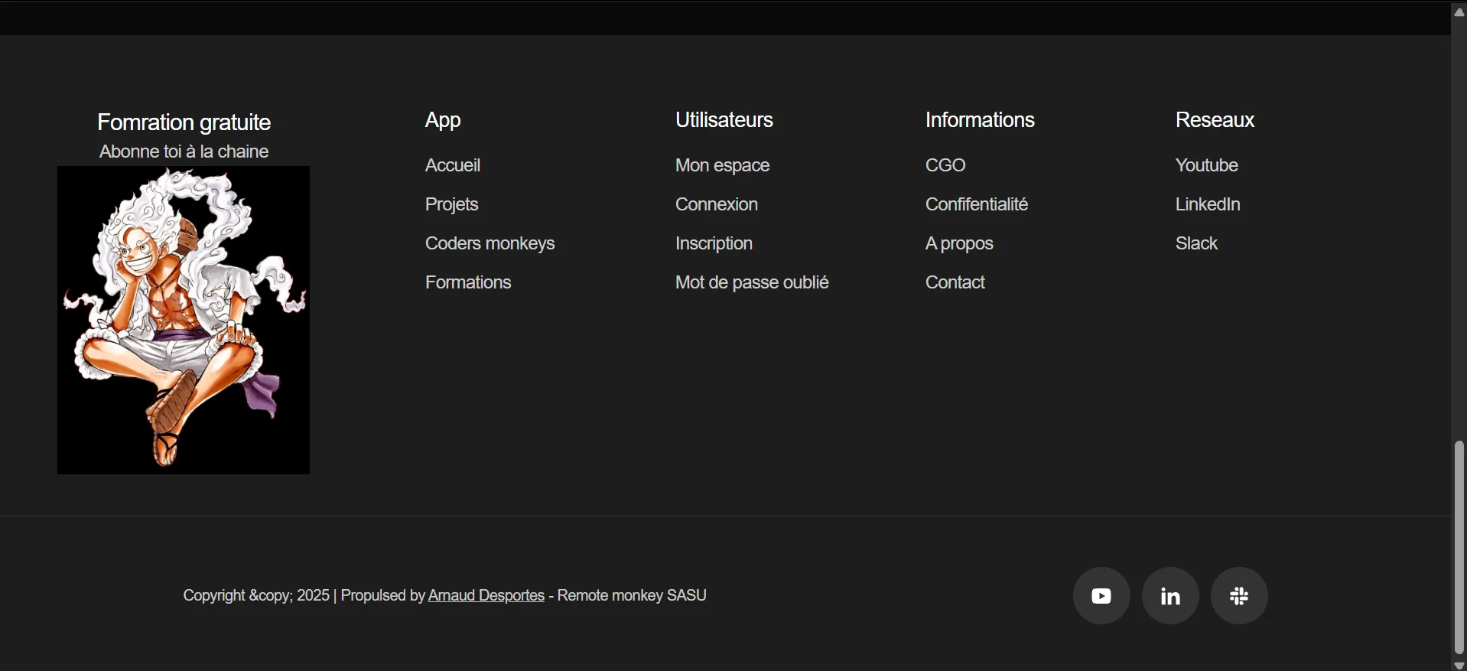View the Confifentialité page
The width and height of the screenshot is (1467, 671).
click(x=976, y=205)
